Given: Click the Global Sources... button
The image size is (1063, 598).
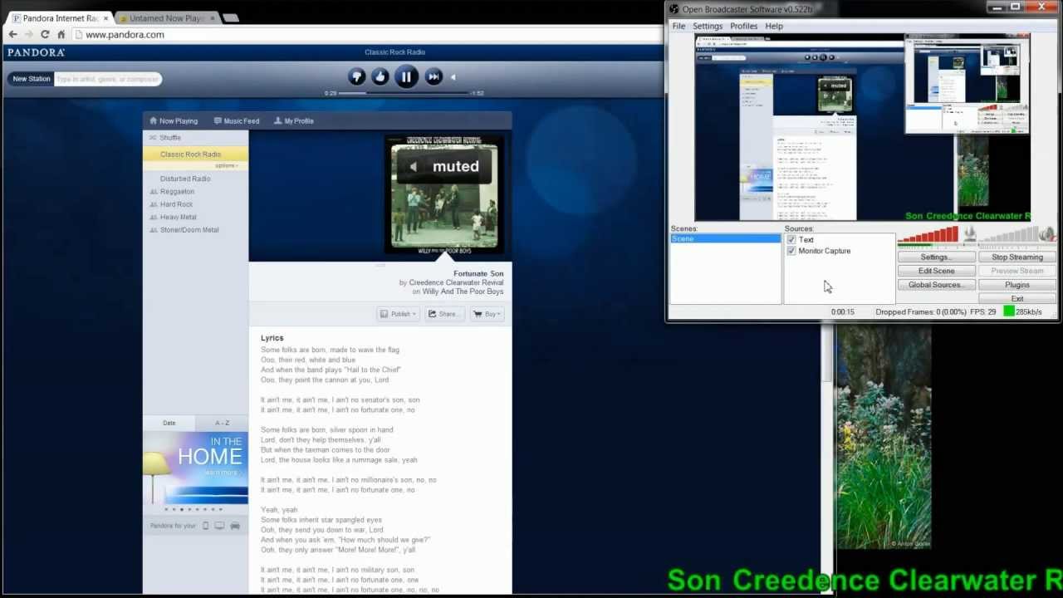Looking at the screenshot, I should (x=936, y=285).
